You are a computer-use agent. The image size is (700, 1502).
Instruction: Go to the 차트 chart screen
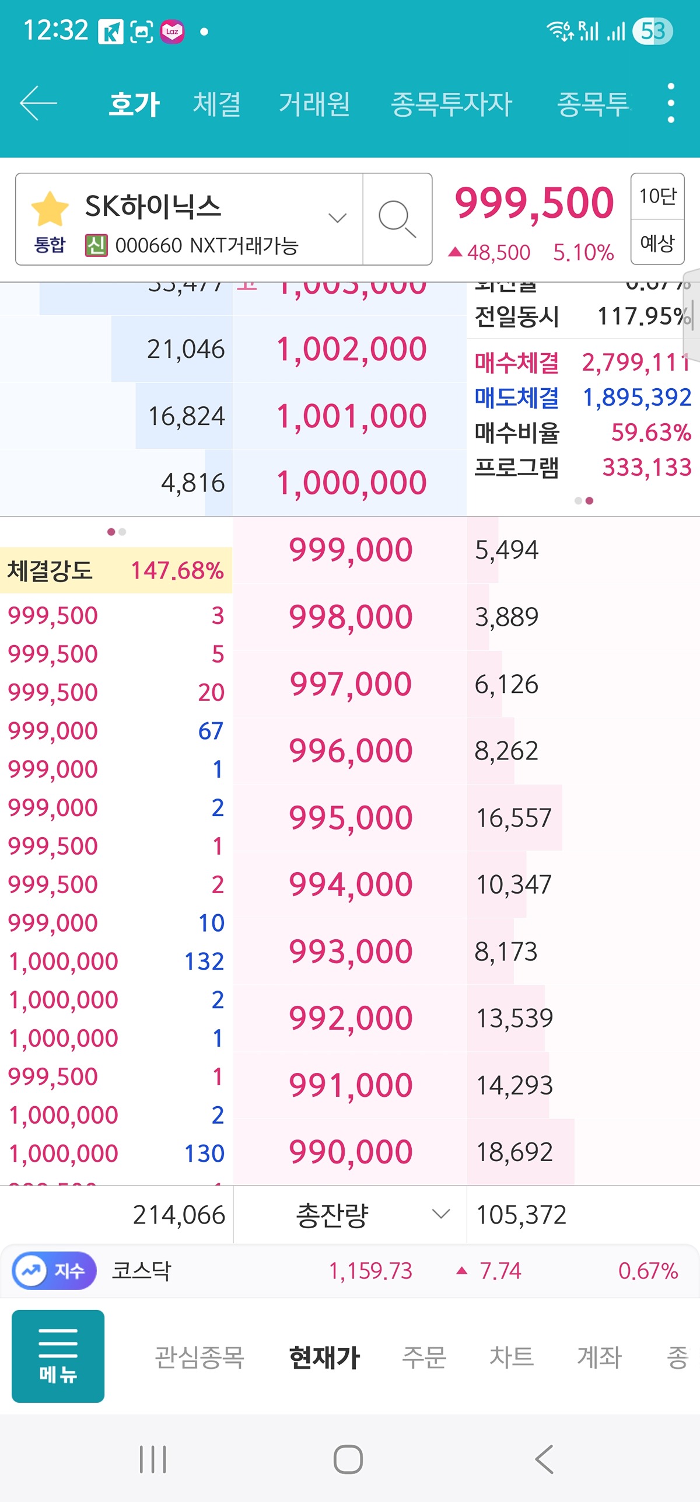512,1357
